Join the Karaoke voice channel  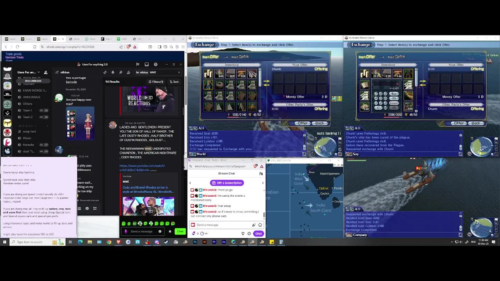(x=33, y=145)
